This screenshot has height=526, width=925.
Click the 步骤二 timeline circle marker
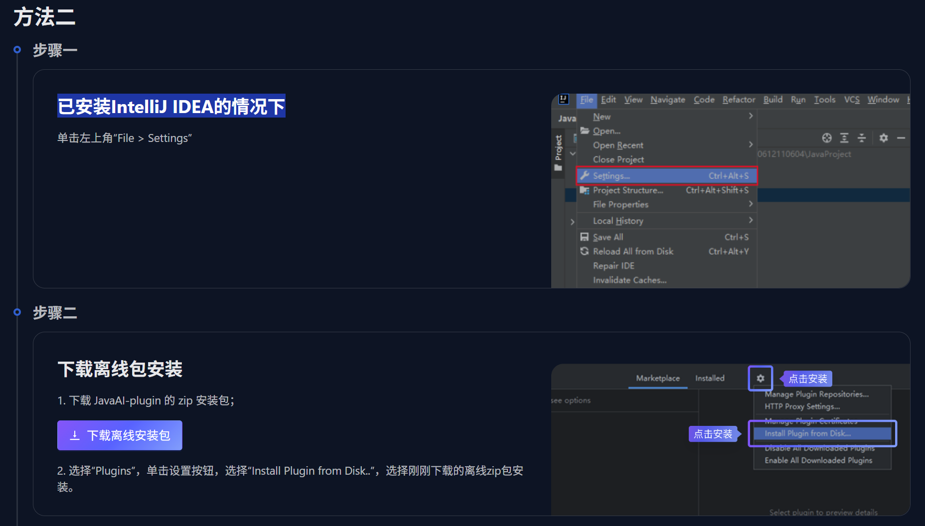[17, 312]
